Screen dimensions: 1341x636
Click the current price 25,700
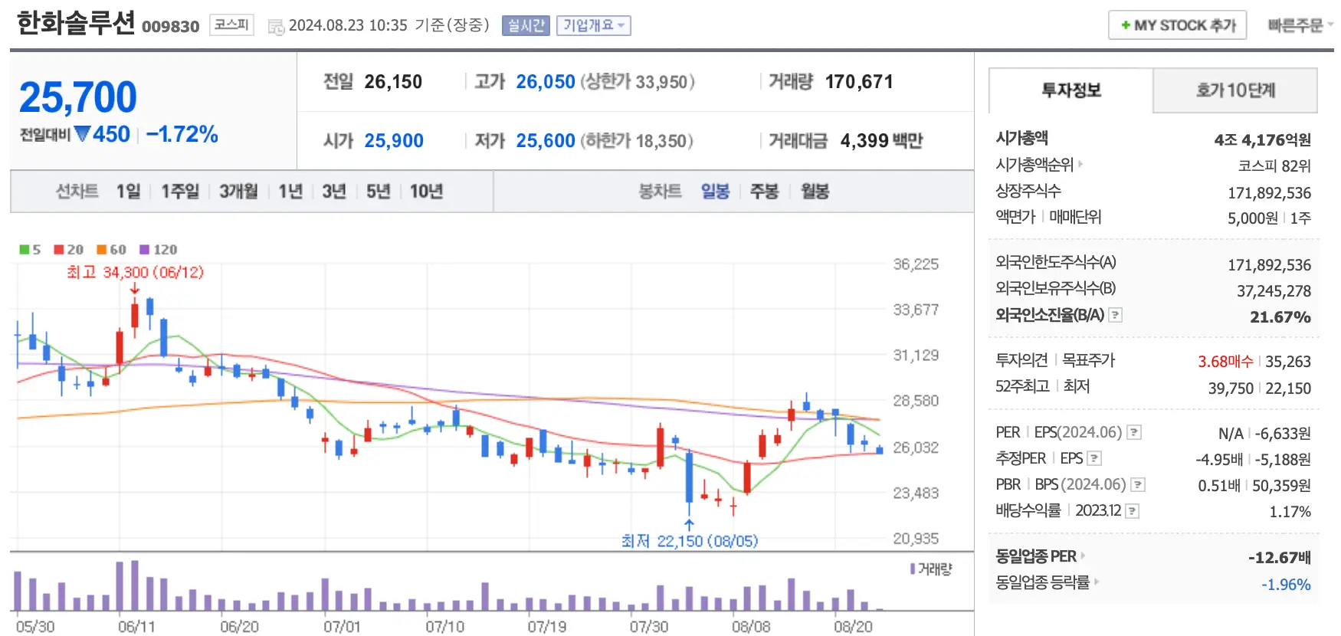coord(78,97)
